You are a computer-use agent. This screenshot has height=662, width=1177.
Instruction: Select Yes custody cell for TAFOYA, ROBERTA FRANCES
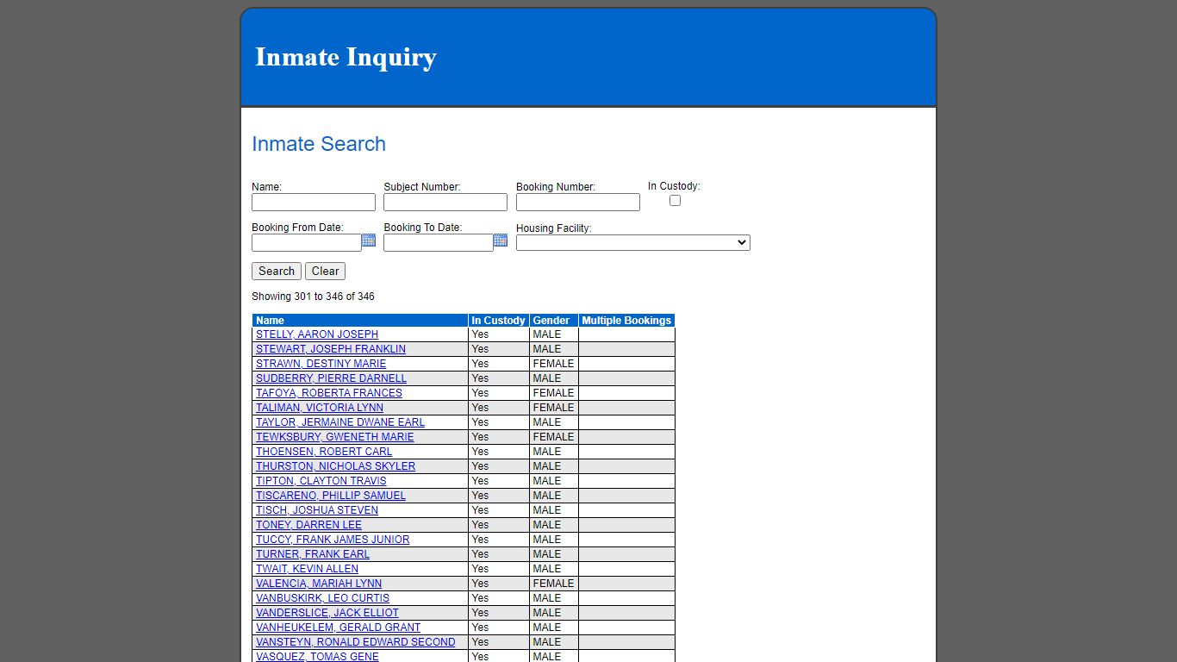(498, 393)
